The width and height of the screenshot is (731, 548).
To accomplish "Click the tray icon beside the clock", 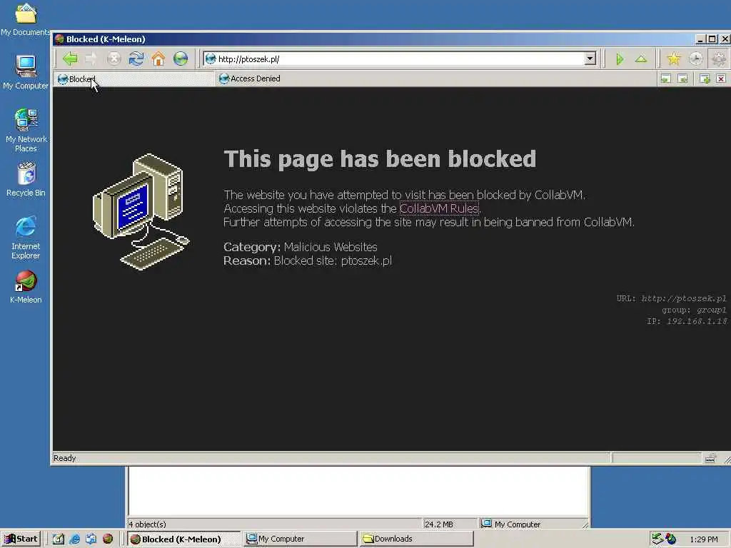I will pos(671,539).
